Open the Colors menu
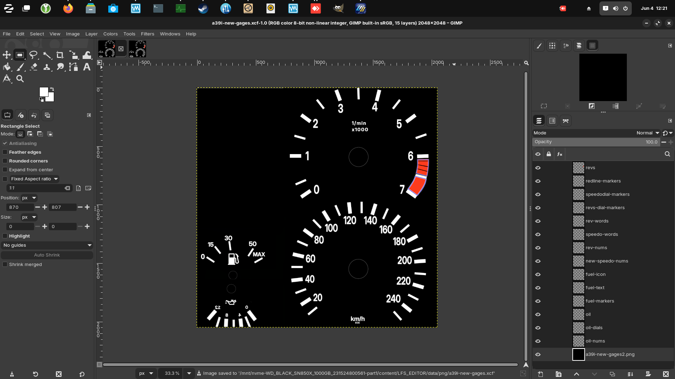 [x=110, y=34]
